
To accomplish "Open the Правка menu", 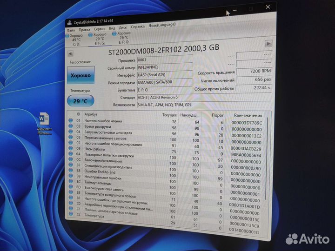I will point(84,29).
